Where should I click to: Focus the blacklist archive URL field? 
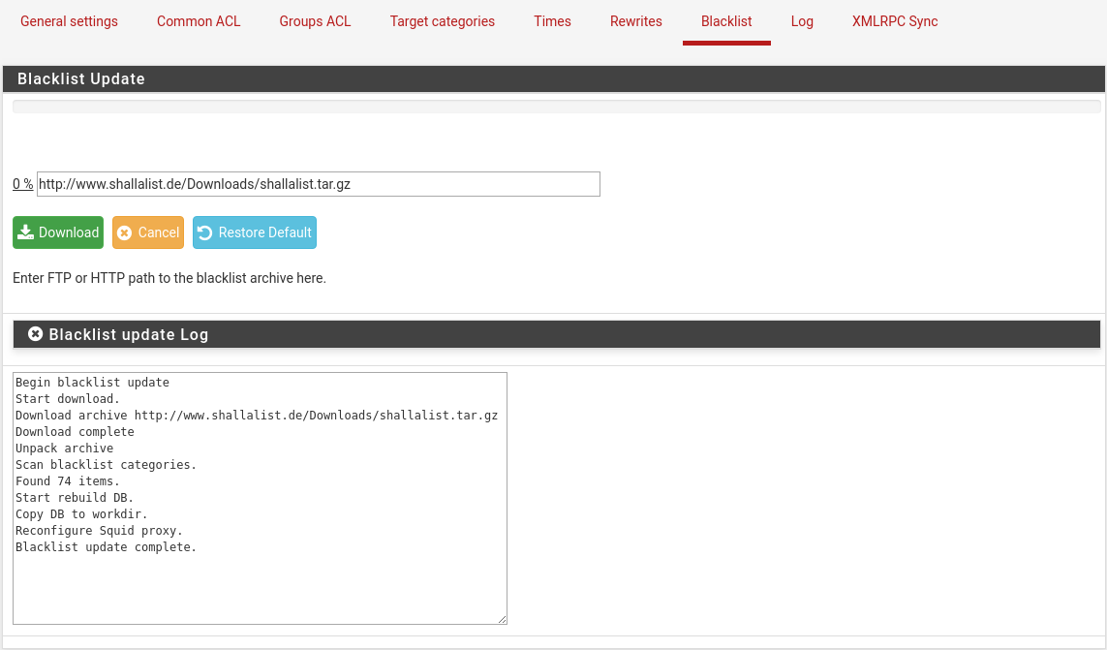tap(319, 184)
